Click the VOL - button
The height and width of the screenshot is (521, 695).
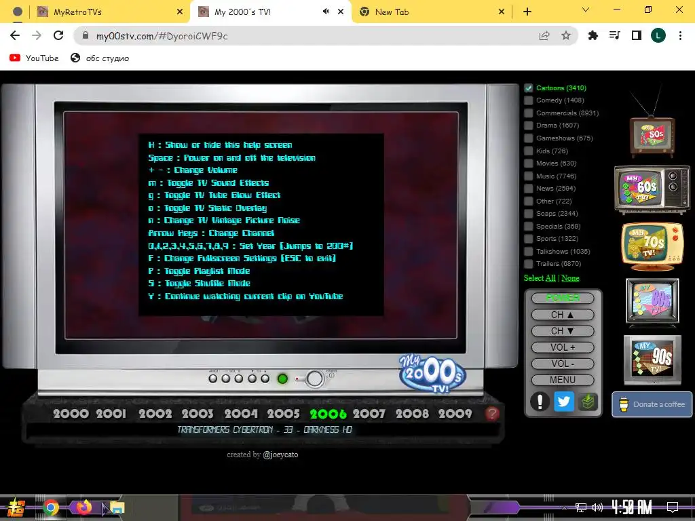[x=563, y=364]
